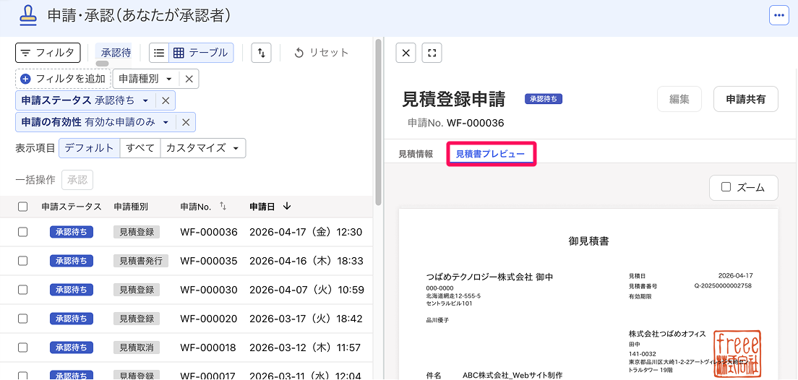Expand 申請の有効性 filter dropdown
The image size is (798, 380).
coord(95,122)
